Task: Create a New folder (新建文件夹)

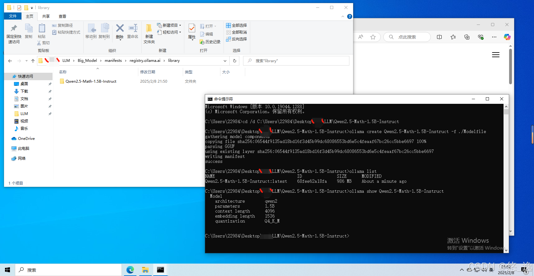Action: tap(149, 34)
